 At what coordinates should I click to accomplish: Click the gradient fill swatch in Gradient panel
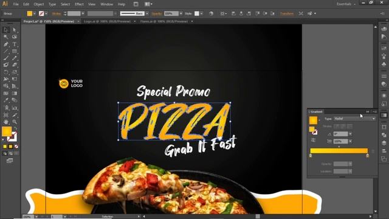tap(313, 120)
